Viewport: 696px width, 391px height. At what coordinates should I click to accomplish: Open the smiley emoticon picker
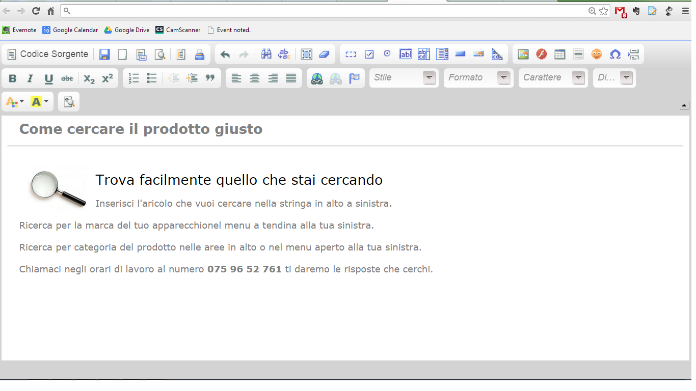pos(597,54)
